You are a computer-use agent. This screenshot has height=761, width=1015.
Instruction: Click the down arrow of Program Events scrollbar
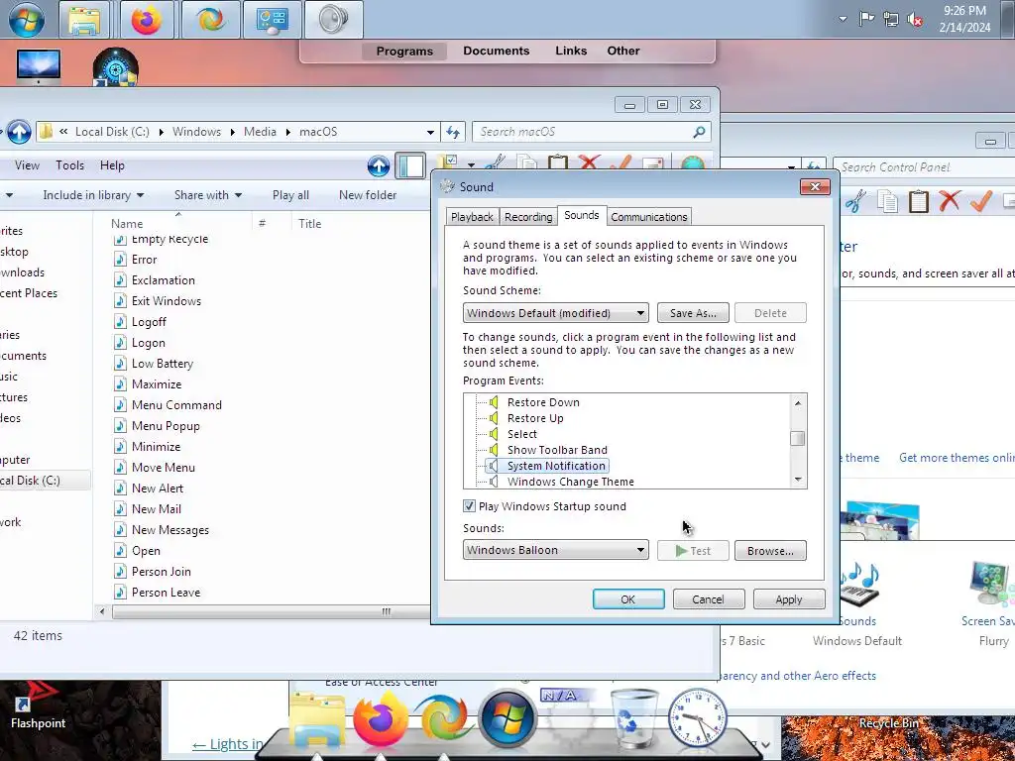click(x=798, y=480)
